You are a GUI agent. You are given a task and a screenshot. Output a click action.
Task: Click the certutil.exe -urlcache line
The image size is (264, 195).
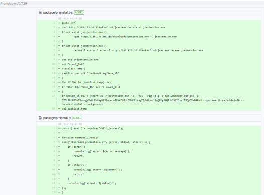pos(138,50)
